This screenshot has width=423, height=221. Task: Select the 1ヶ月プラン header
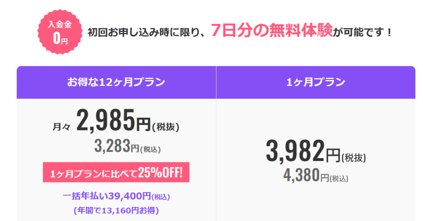tap(316, 82)
